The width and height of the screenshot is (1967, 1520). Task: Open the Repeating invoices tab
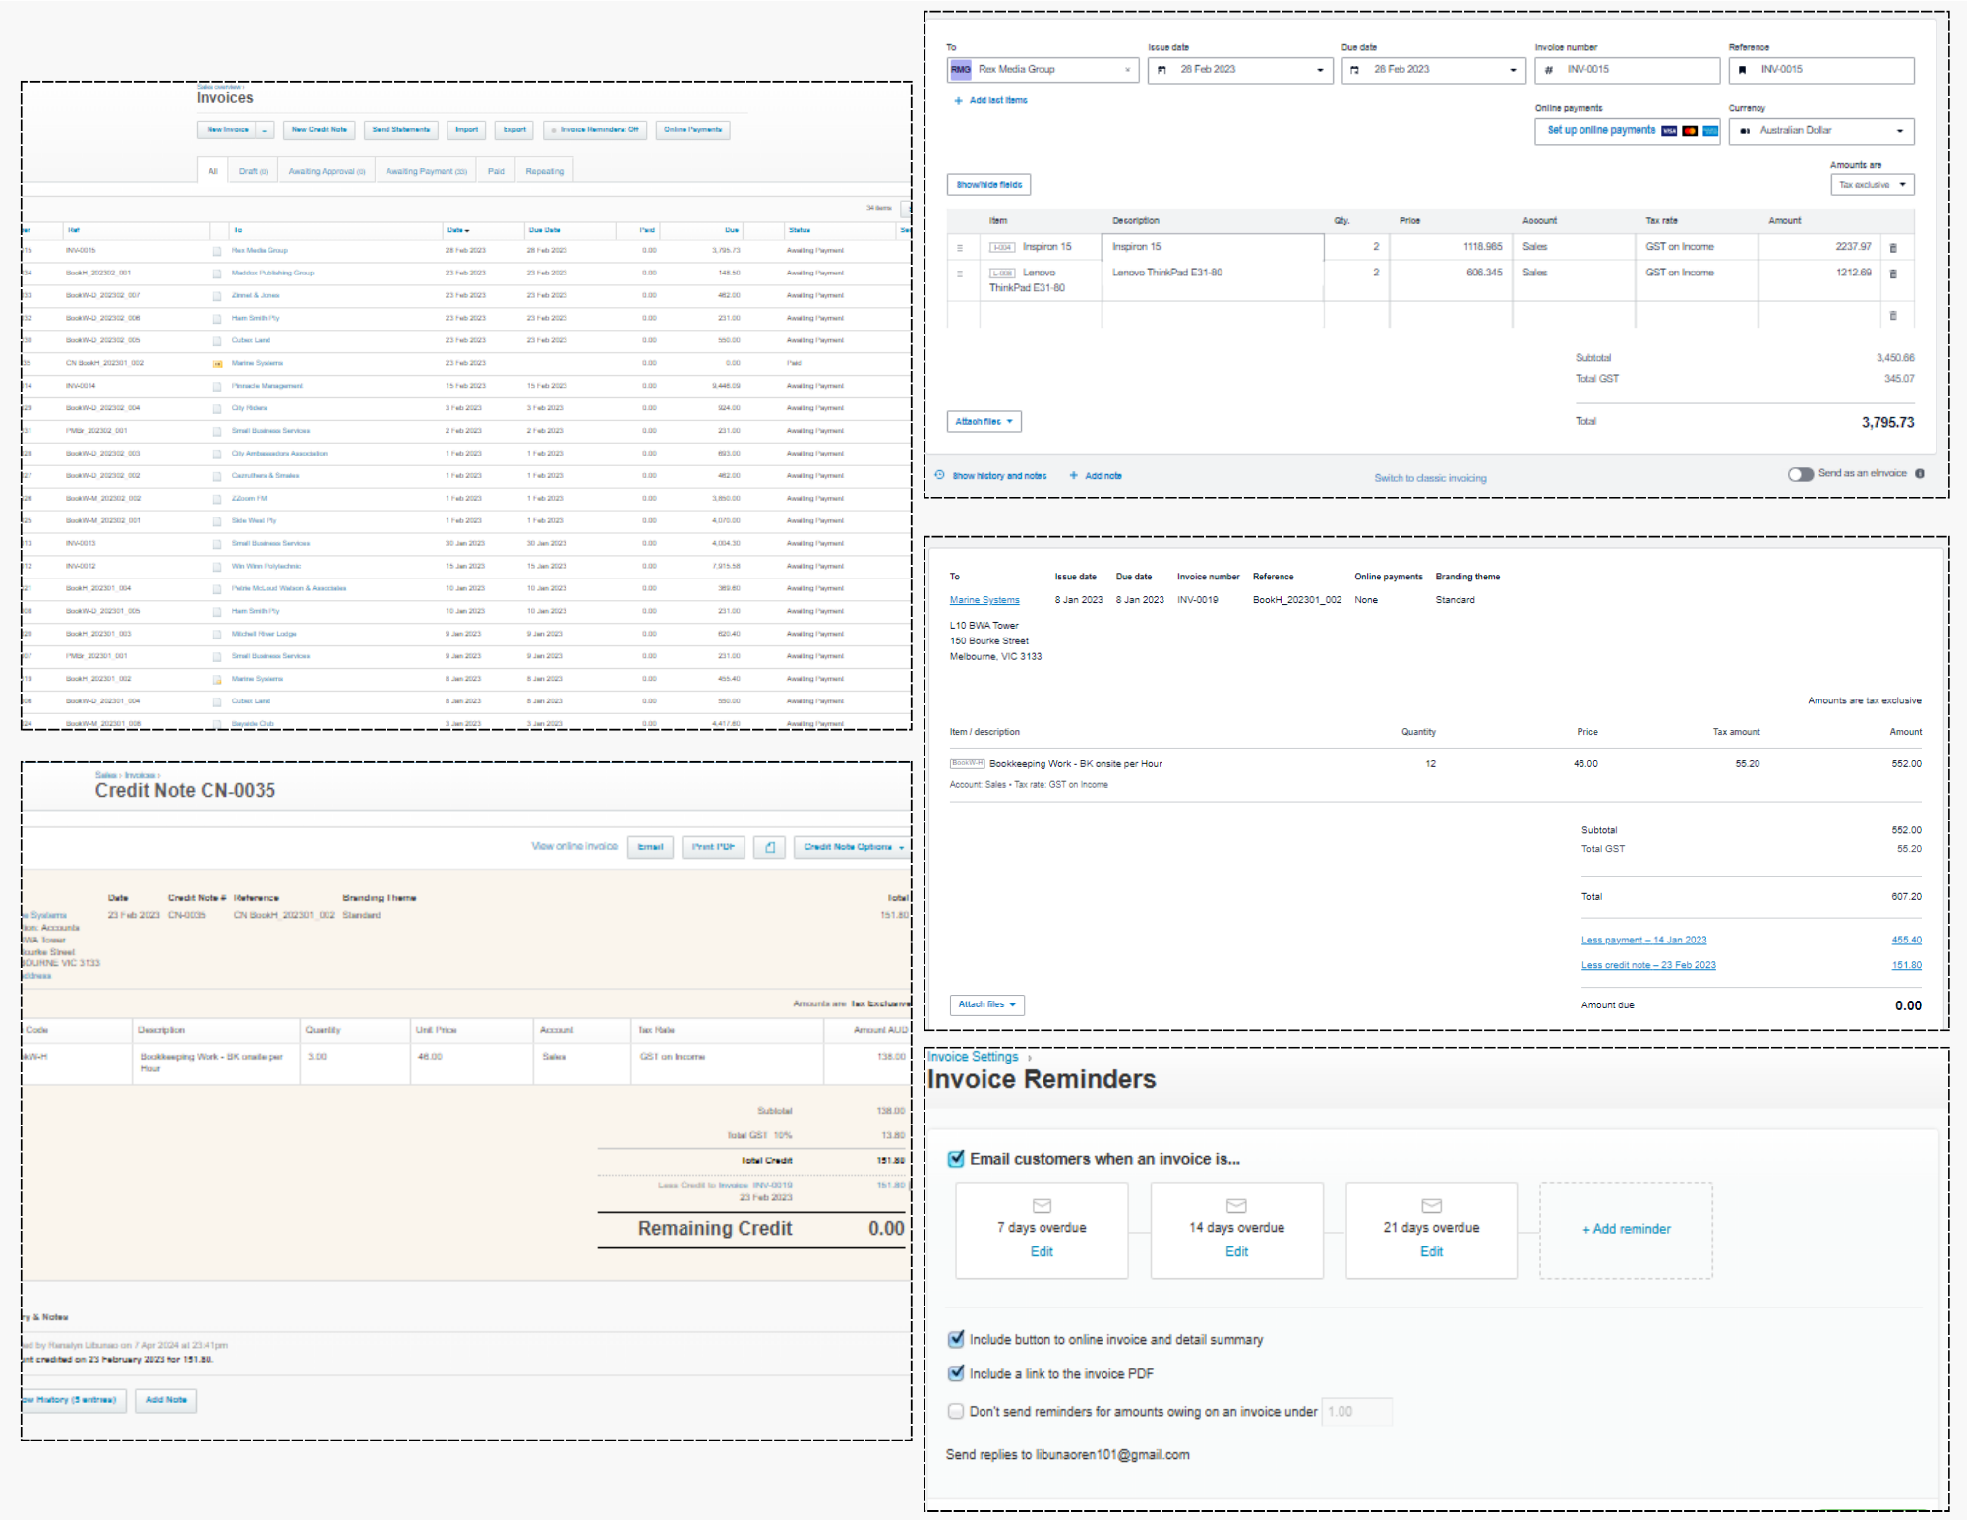click(544, 171)
